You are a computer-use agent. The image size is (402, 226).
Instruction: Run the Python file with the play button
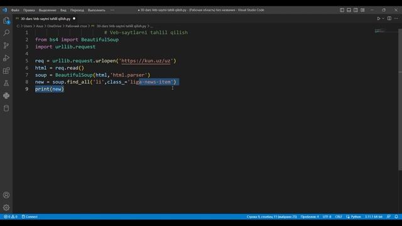(x=378, y=18)
